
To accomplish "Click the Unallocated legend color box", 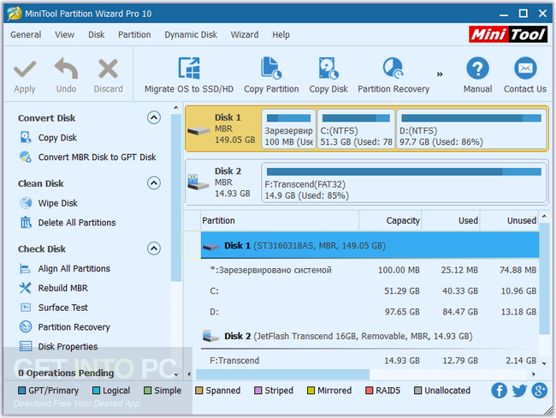I will coord(418,391).
